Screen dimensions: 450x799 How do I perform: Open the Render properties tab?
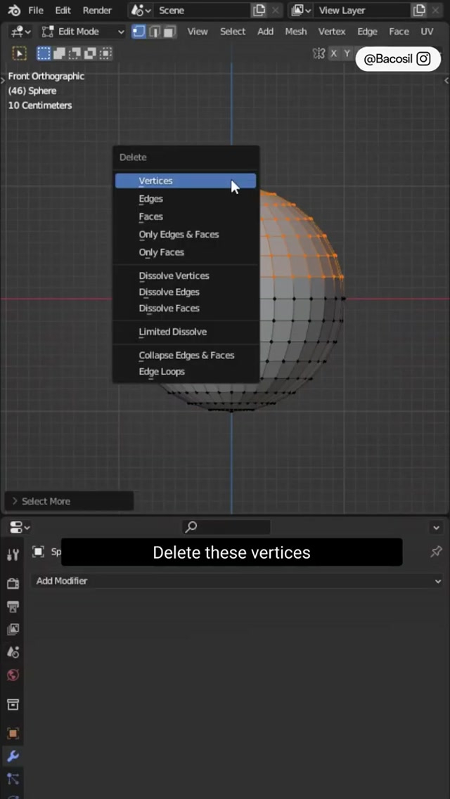click(13, 583)
